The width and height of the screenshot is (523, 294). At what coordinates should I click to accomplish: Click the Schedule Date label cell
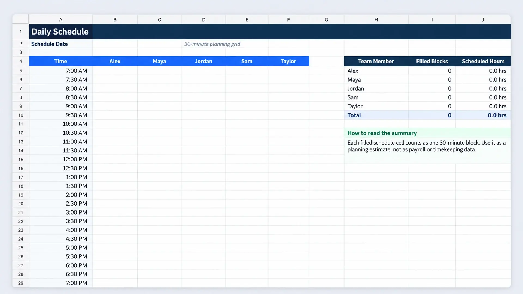pyautogui.click(x=61, y=44)
